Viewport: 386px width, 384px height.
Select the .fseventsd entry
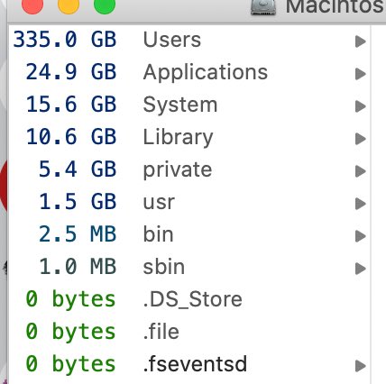[189, 364]
